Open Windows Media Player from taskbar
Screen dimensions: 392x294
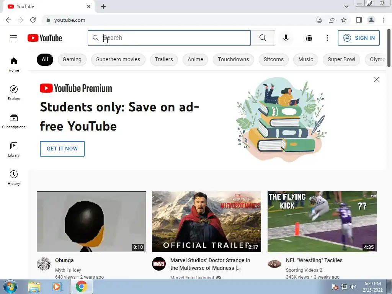tap(57, 286)
